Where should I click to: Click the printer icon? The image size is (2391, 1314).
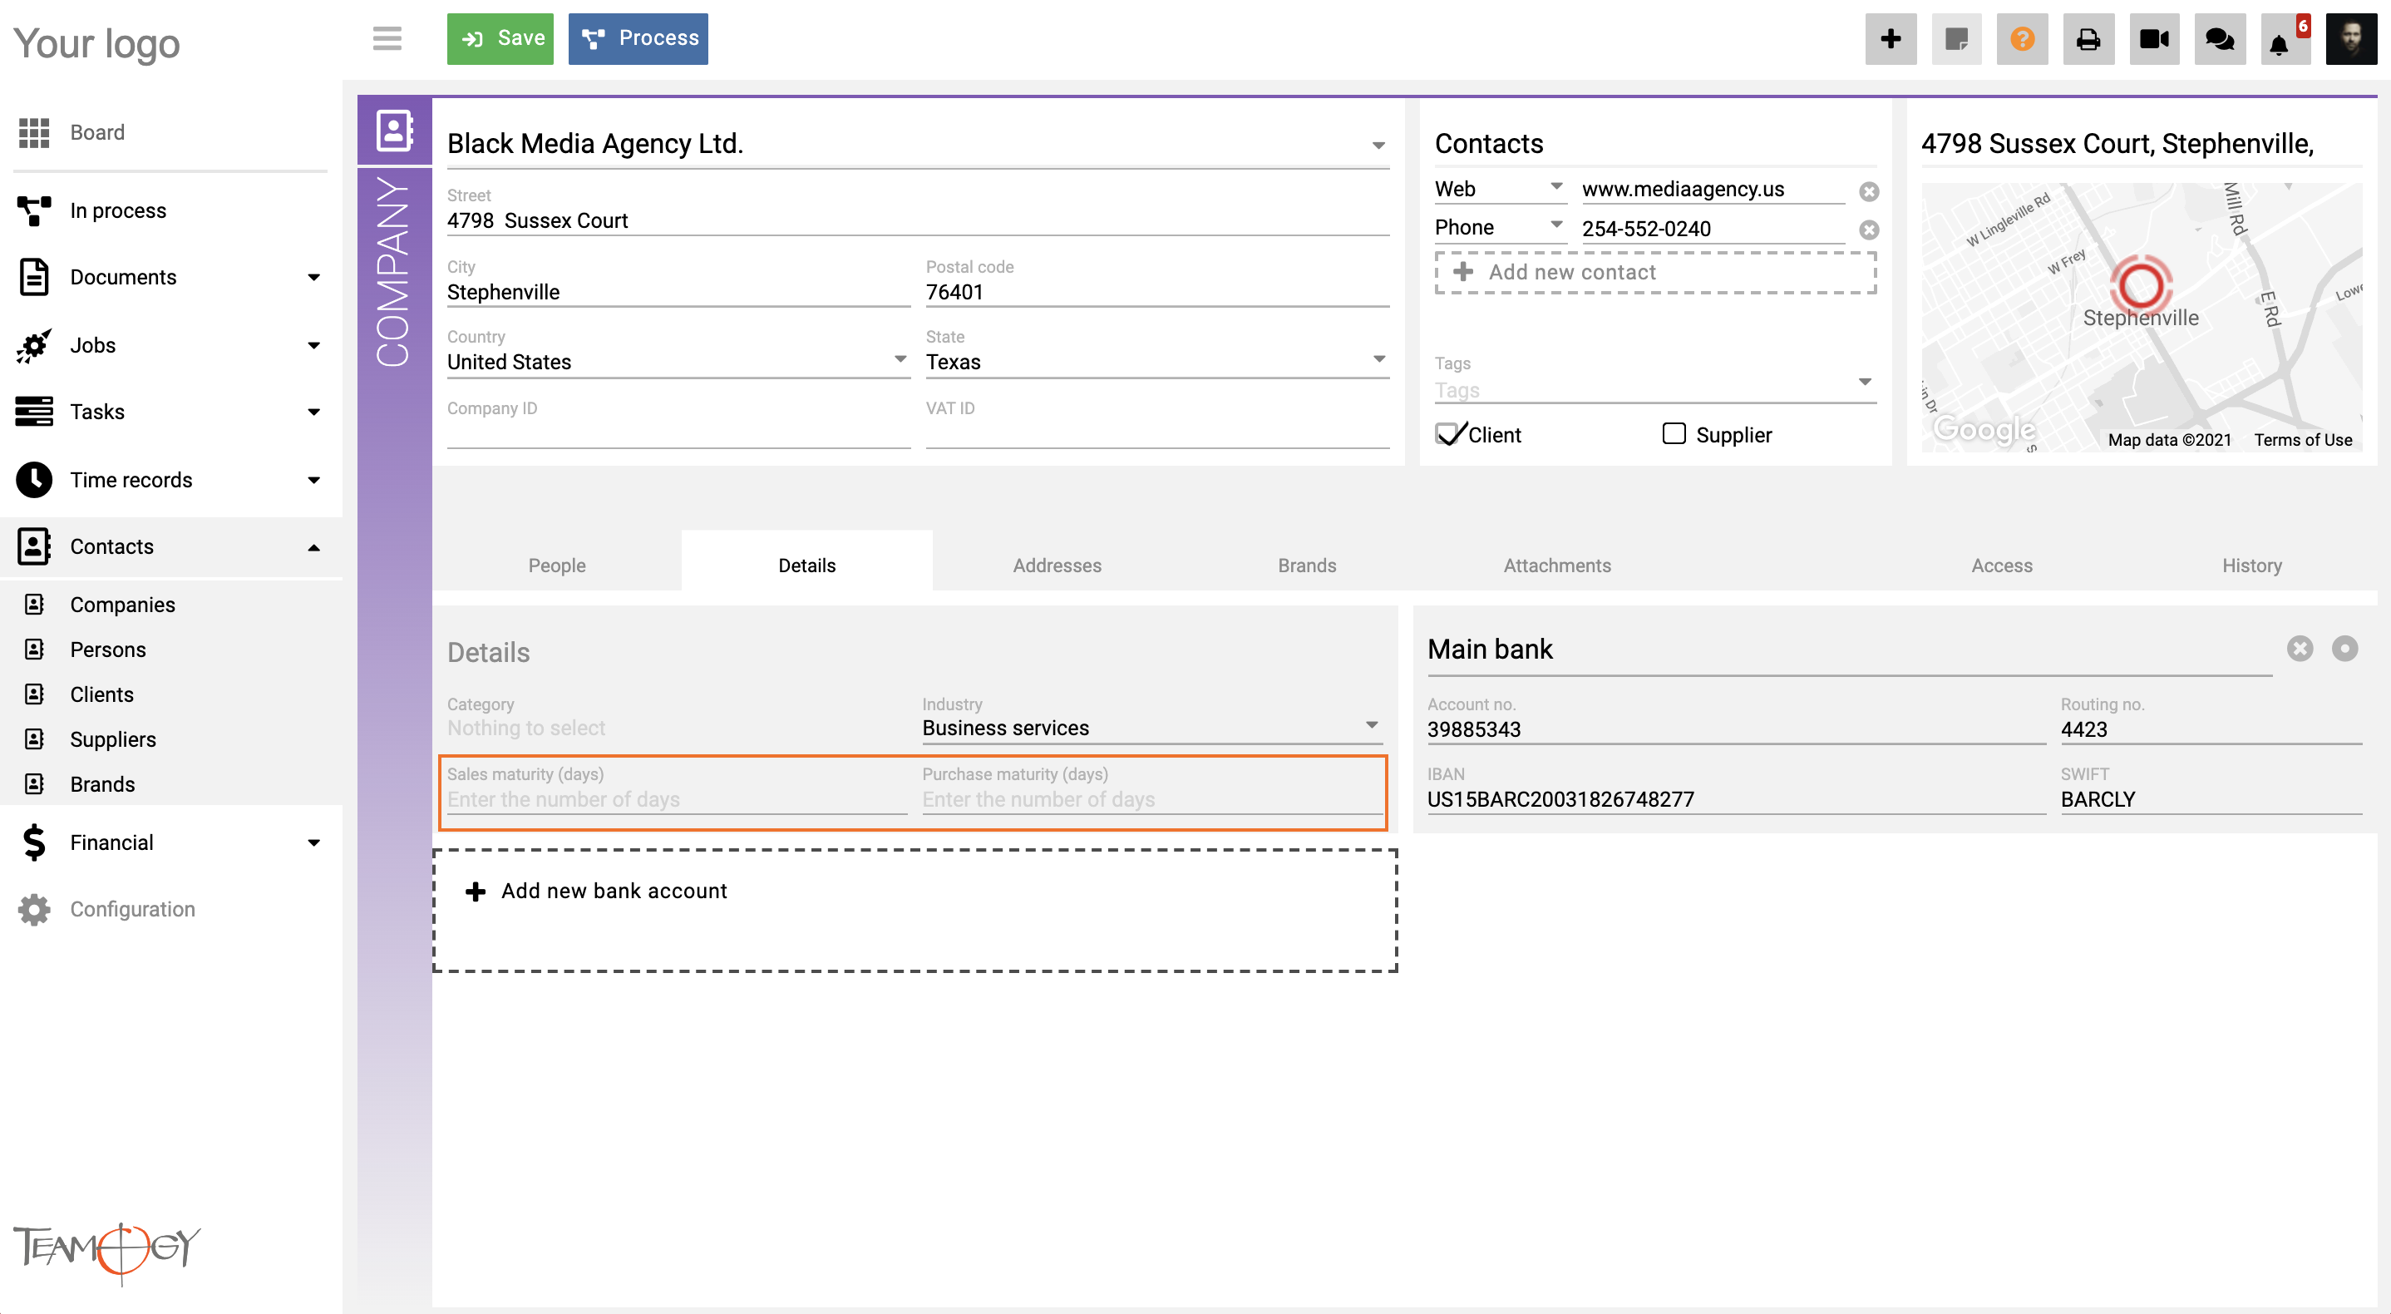pos(2088,39)
